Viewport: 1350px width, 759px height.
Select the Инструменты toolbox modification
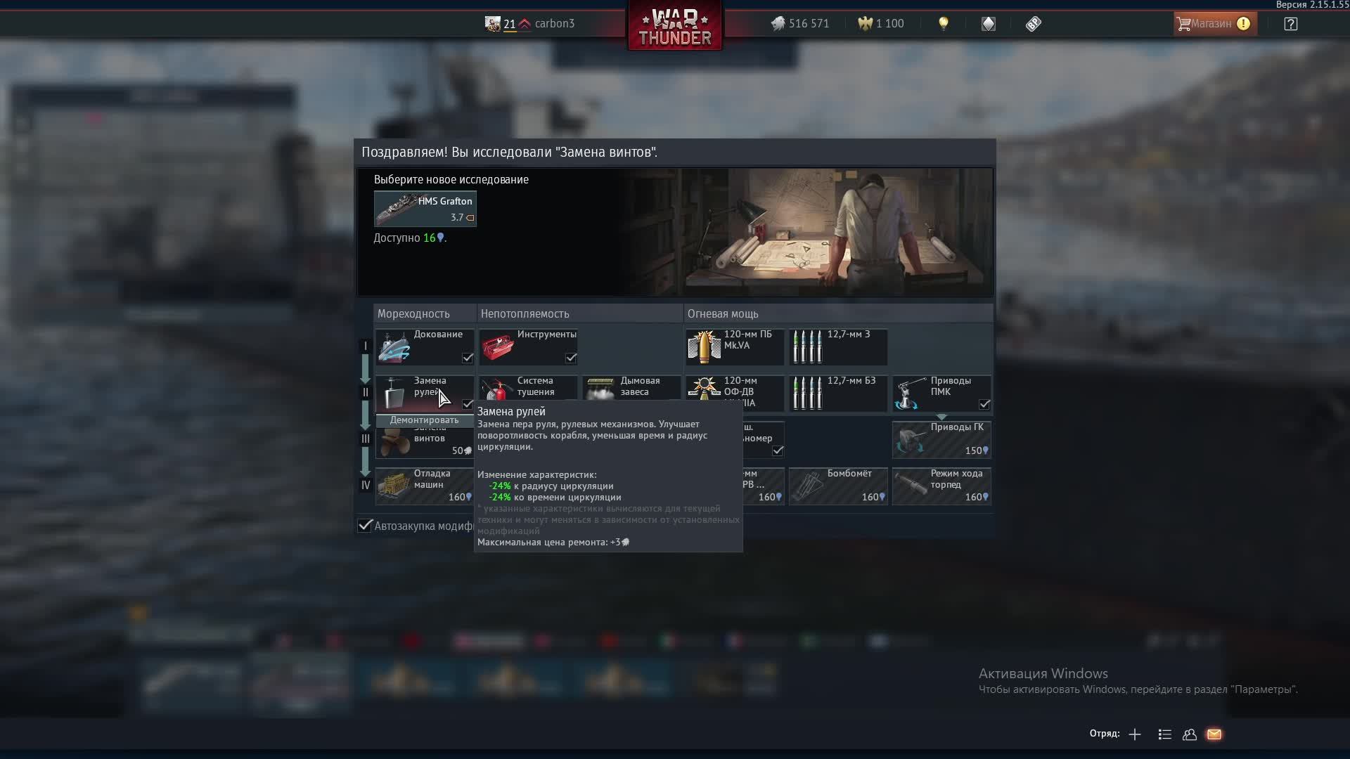pyautogui.click(x=528, y=347)
